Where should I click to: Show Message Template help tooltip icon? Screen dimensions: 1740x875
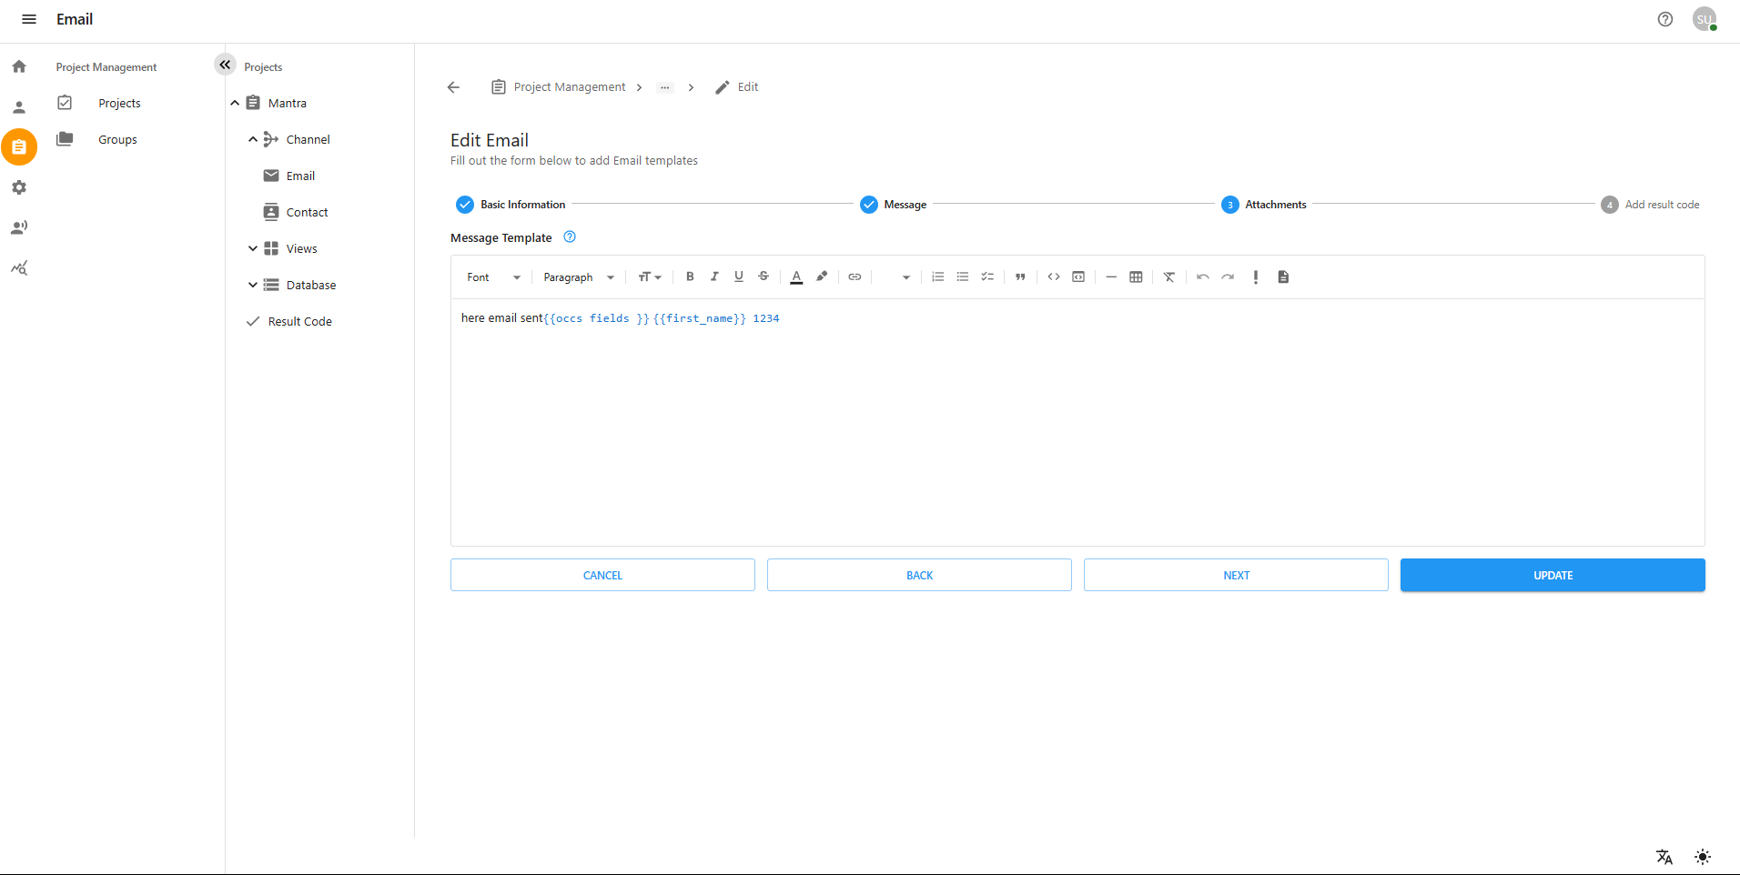570,236
